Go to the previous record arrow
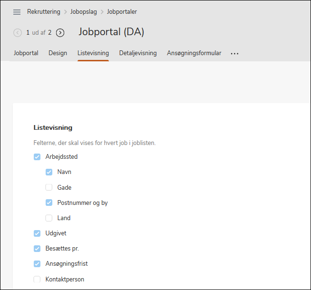This screenshot has width=311, height=290. [x=18, y=33]
